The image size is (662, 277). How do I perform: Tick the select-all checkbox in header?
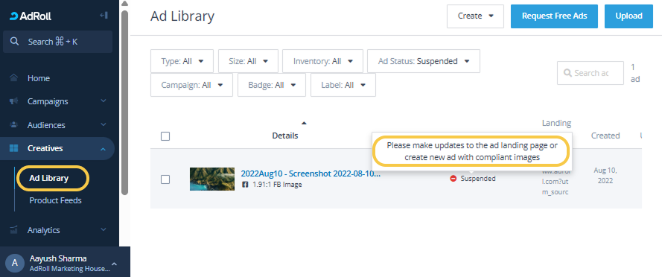point(165,136)
